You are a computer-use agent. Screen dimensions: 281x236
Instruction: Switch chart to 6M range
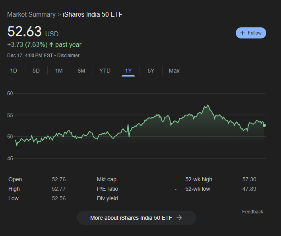[81, 71]
